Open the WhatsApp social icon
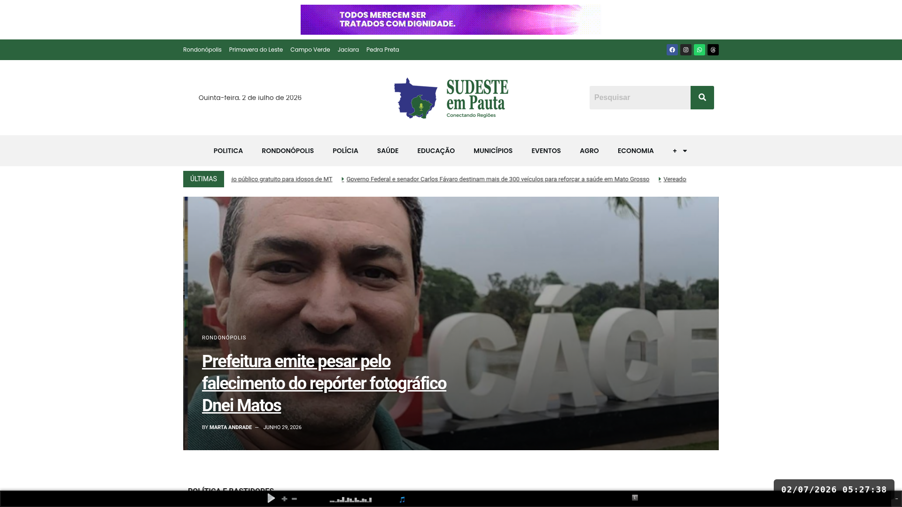 (x=700, y=50)
